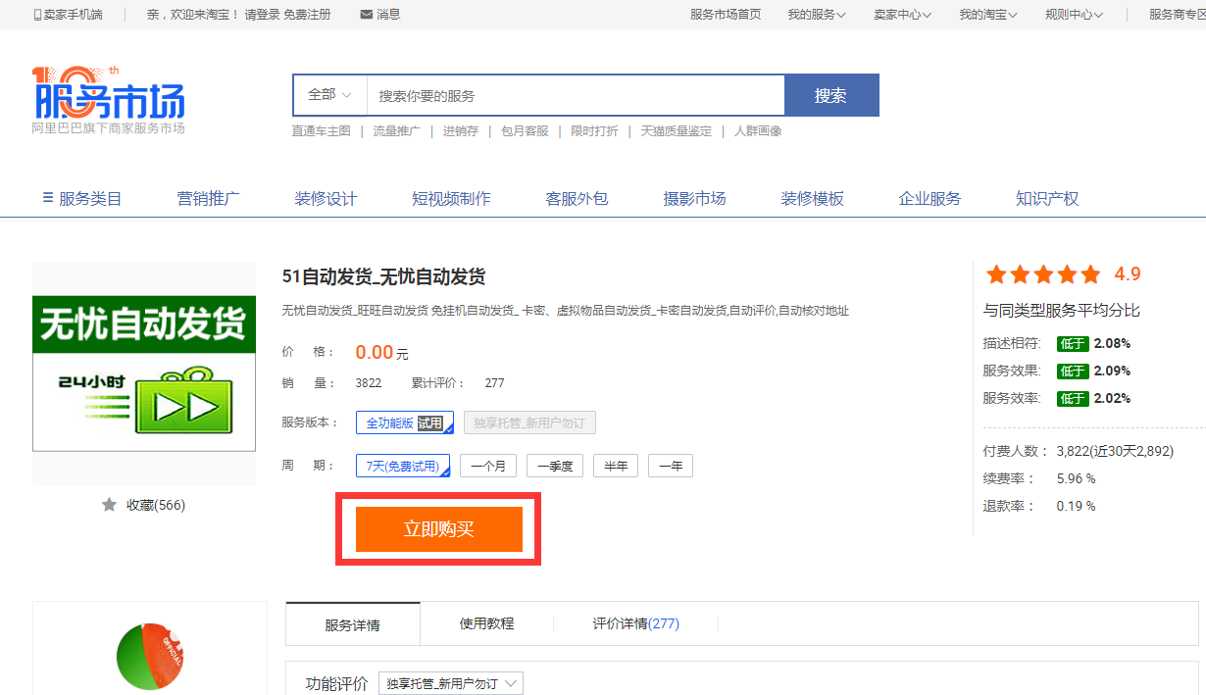1206x695 pixels.
Task: Select the 全功能版 试用 service version
Action: (x=405, y=423)
